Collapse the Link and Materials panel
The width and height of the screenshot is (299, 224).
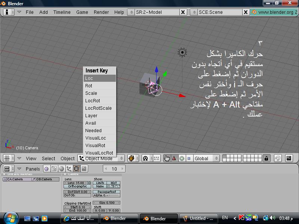(4, 174)
